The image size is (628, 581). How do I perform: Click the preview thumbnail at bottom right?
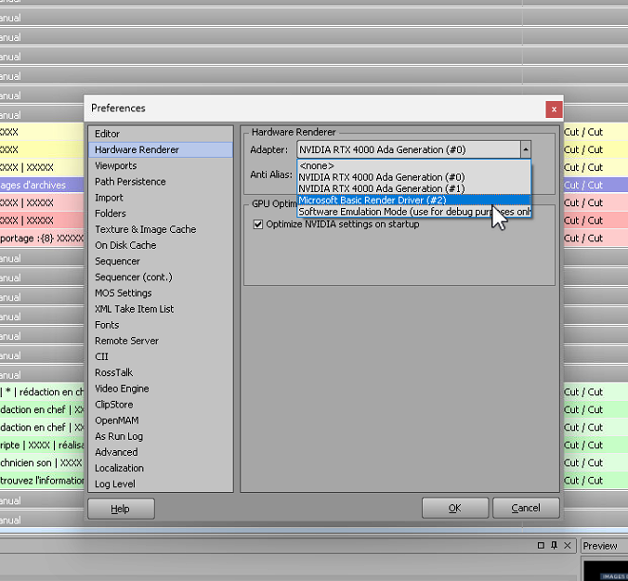tap(606, 571)
